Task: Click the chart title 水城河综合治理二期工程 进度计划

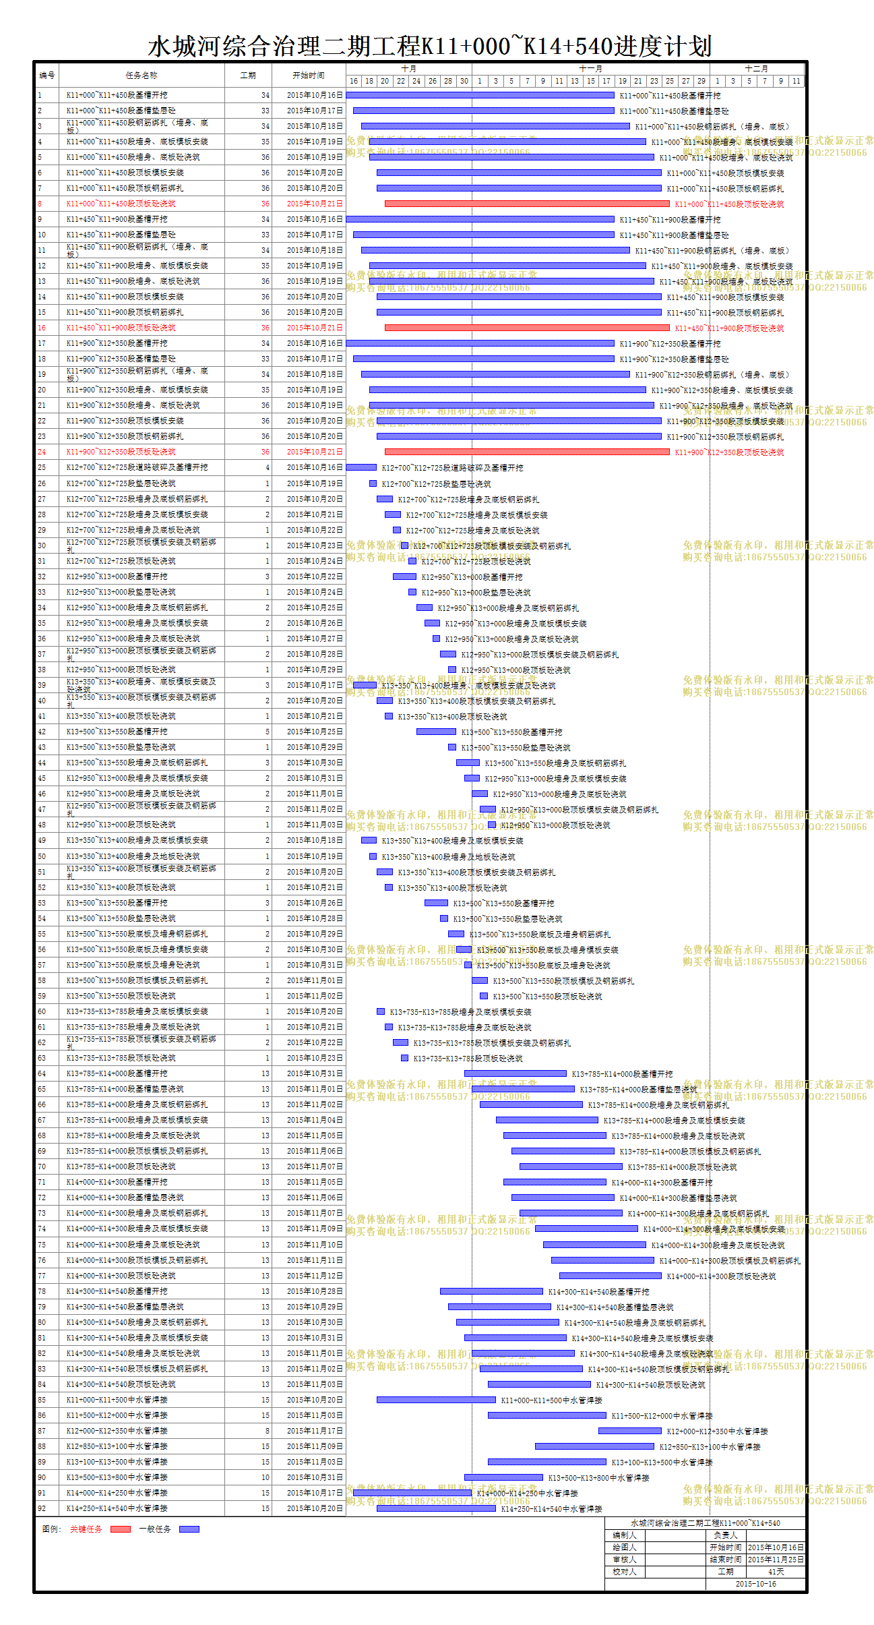Action: pyautogui.click(x=430, y=46)
